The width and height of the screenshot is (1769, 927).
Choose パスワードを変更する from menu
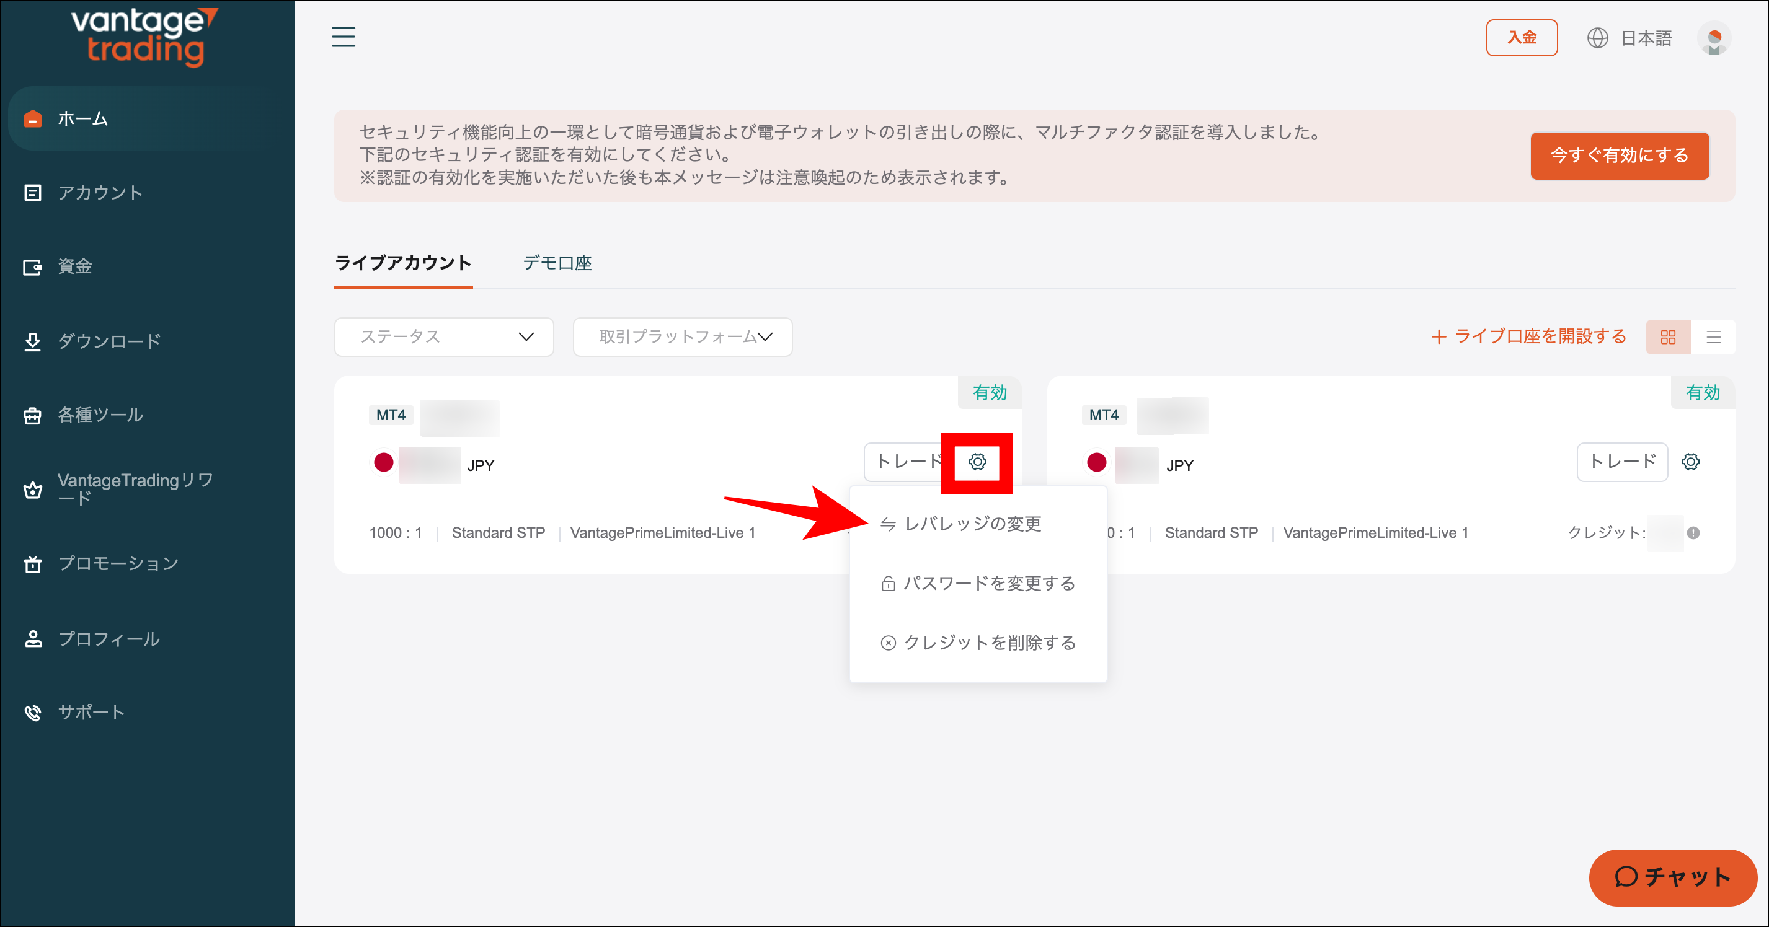point(988,583)
